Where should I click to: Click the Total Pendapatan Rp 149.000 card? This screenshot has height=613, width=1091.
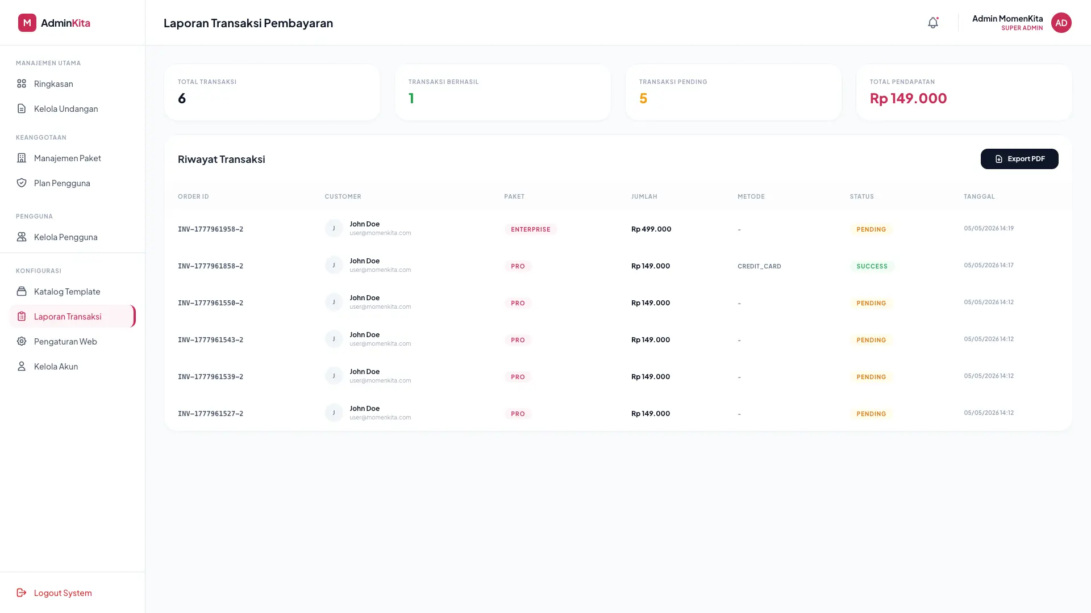(964, 92)
